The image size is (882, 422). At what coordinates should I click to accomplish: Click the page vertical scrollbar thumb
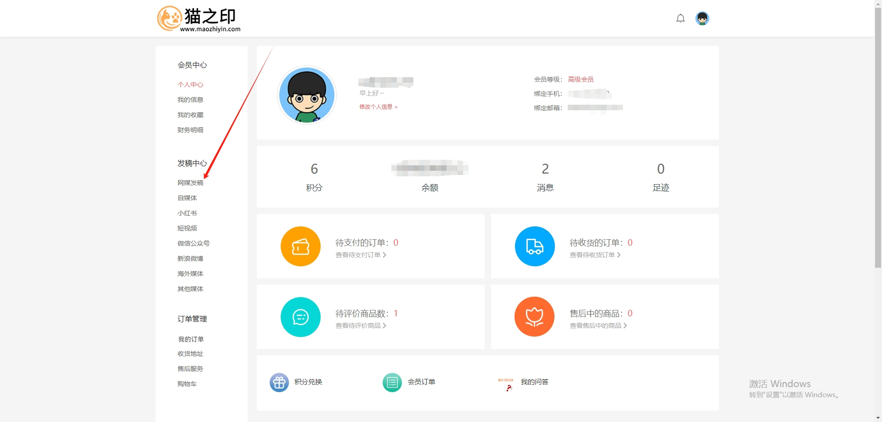pos(878,138)
